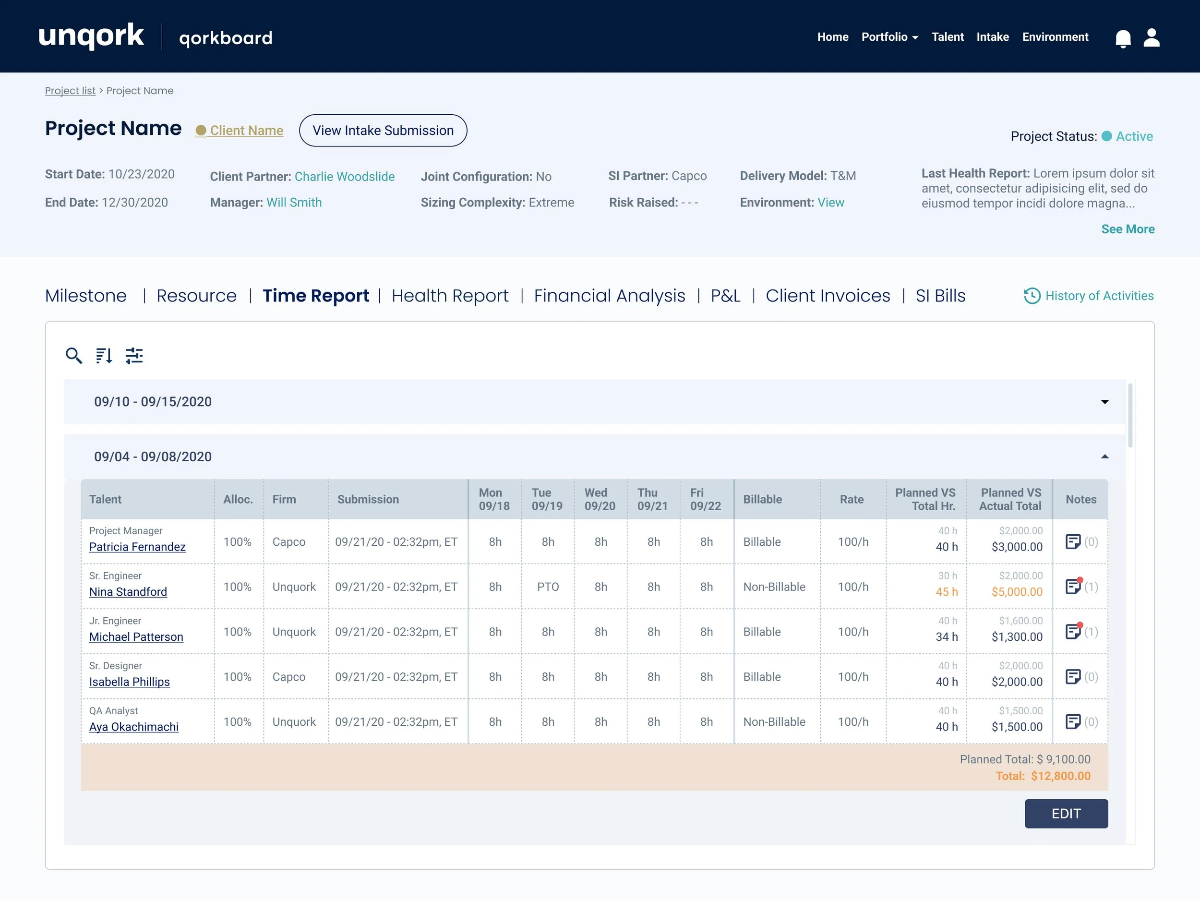Click History of Activities clock icon
The height and width of the screenshot is (900, 1200).
(1032, 296)
